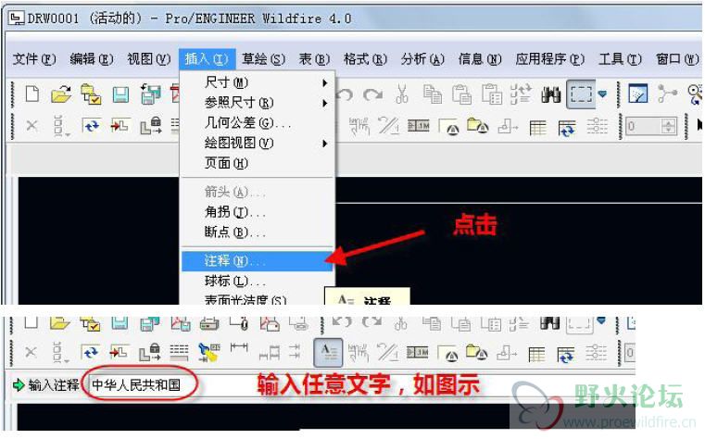Click the slash-1 surface icon in top screenshot
This screenshot has width=705, height=439.
388,126
